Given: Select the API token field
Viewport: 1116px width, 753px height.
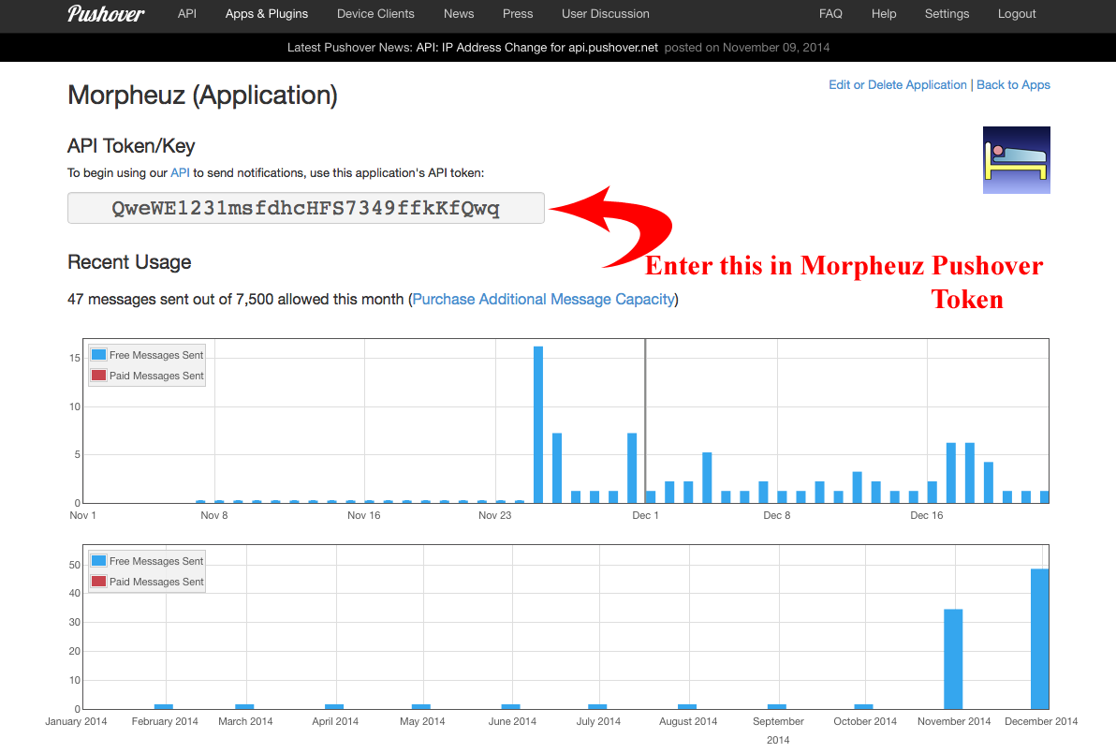Looking at the screenshot, I should [306, 208].
